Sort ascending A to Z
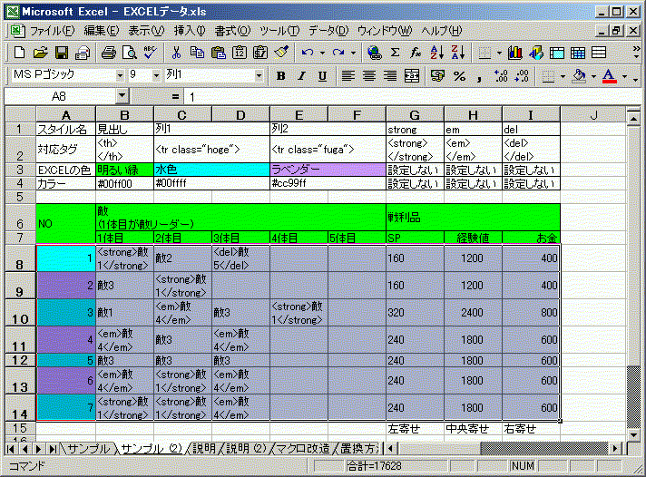Screen dimensions: 646x477 [436, 53]
